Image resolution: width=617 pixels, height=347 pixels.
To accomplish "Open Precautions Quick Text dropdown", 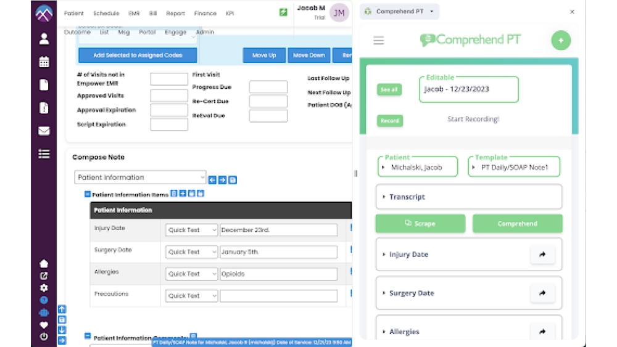I will click(x=191, y=296).
